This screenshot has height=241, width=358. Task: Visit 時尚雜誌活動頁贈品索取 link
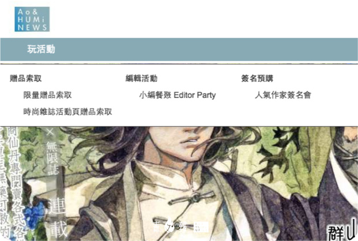click(67, 112)
